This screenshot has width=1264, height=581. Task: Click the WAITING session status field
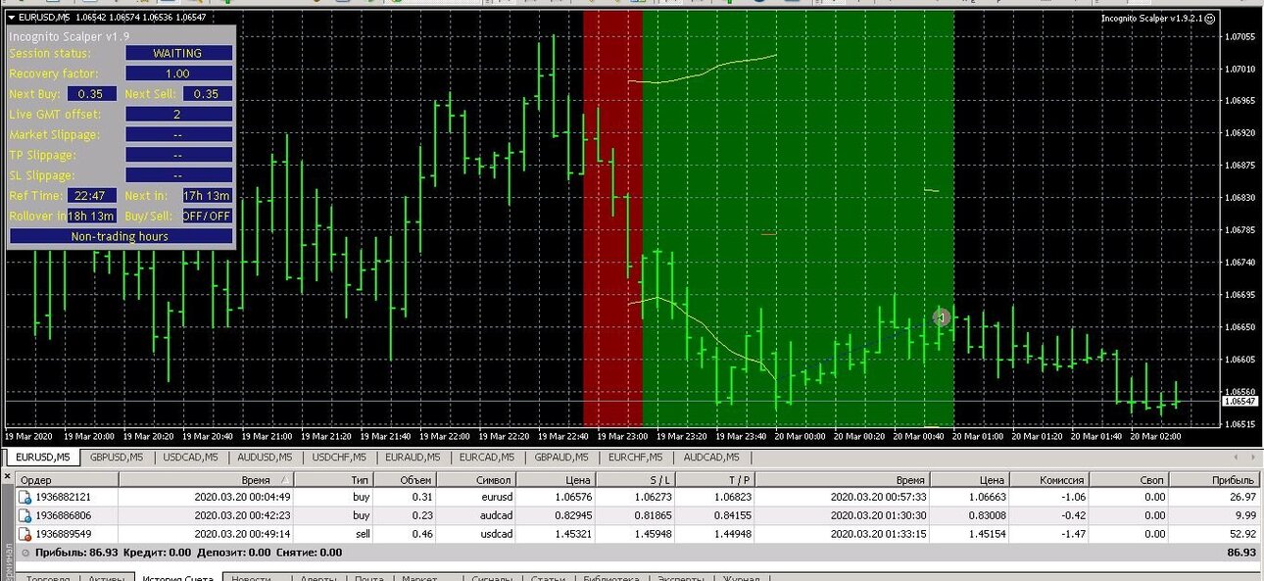click(179, 53)
